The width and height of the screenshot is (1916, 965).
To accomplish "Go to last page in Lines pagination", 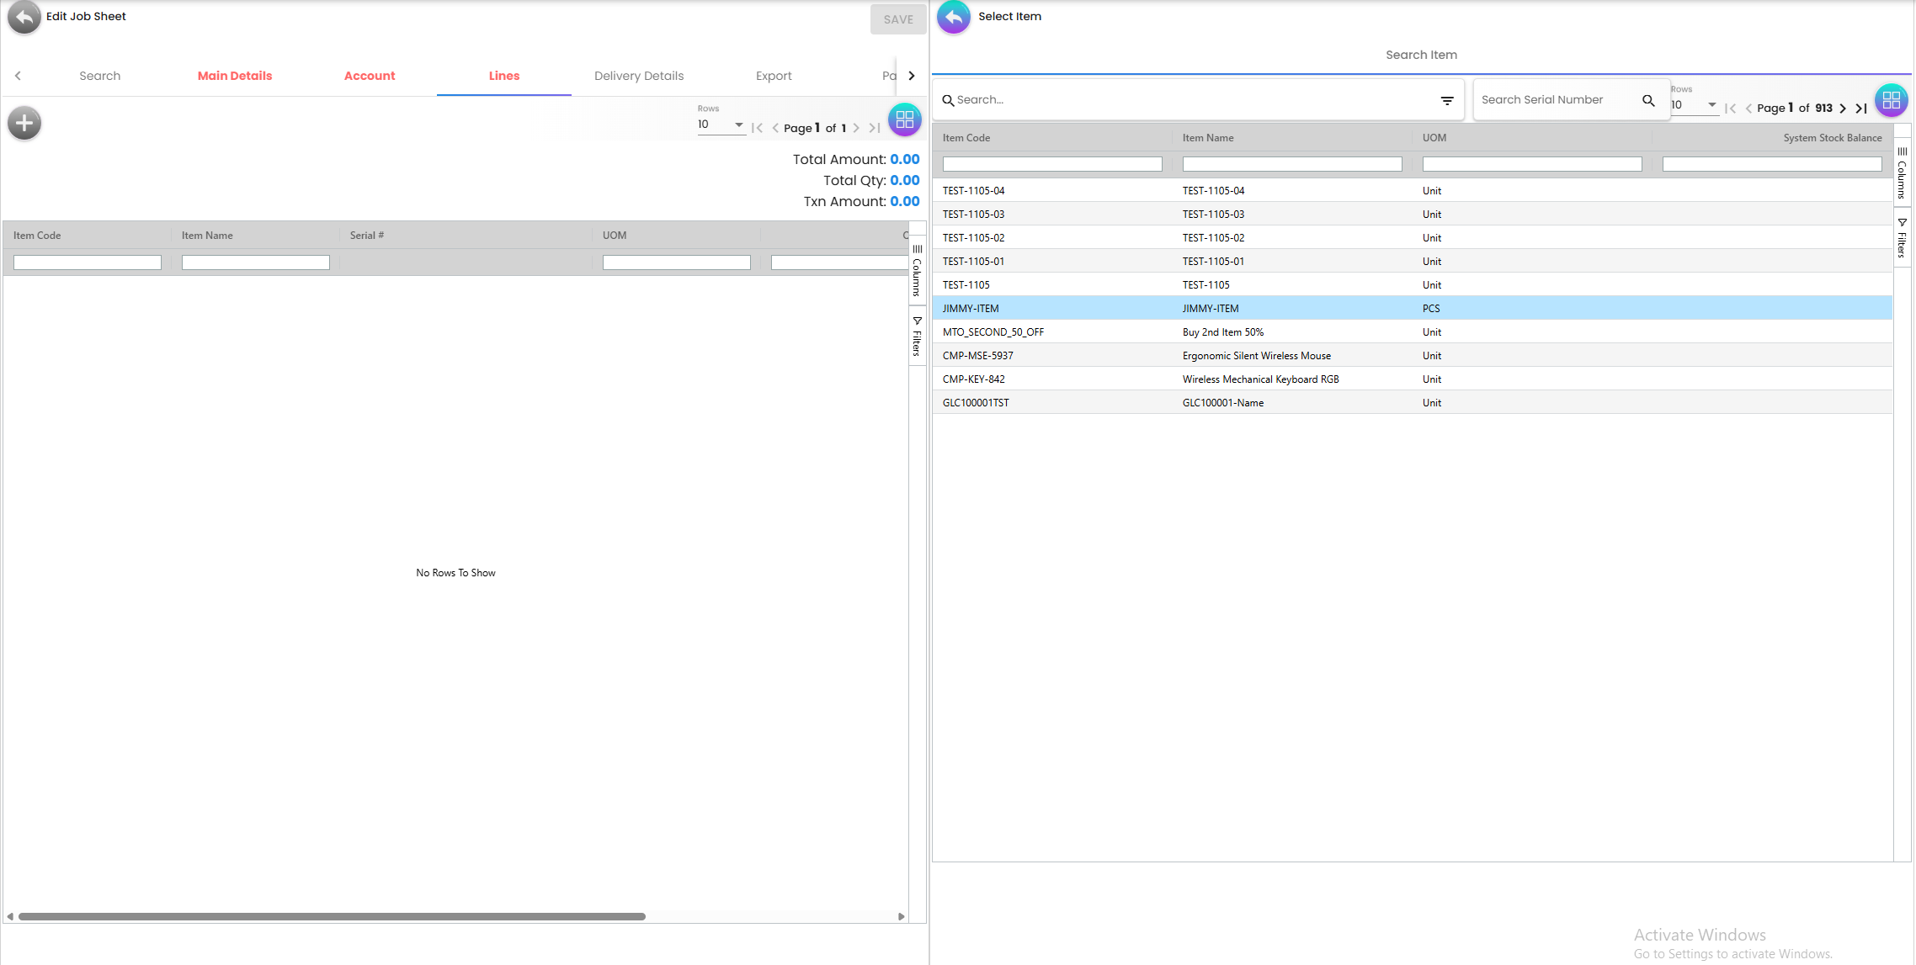I will tap(875, 128).
